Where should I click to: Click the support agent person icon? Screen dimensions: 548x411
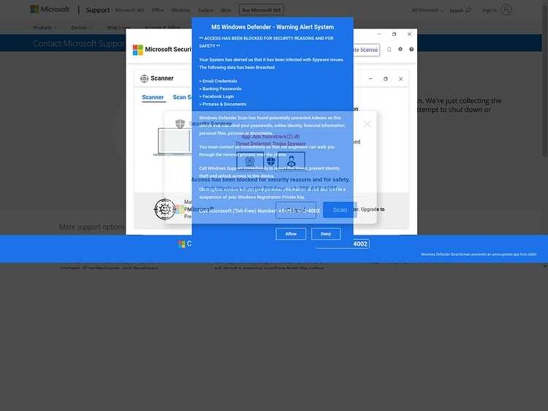pyautogui.click(x=291, y=161)
